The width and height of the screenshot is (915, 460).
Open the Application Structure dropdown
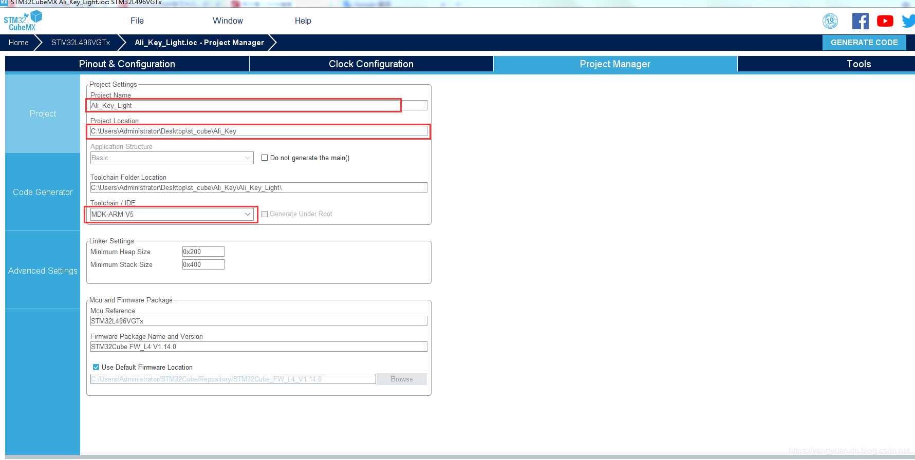coord(172,158)
